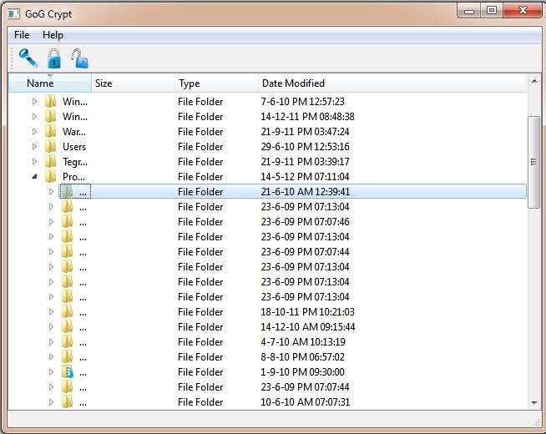The height and width of the screenshot is (434, 546).
Task: Click the scrollbar up arrow
Action: [534, 82]
